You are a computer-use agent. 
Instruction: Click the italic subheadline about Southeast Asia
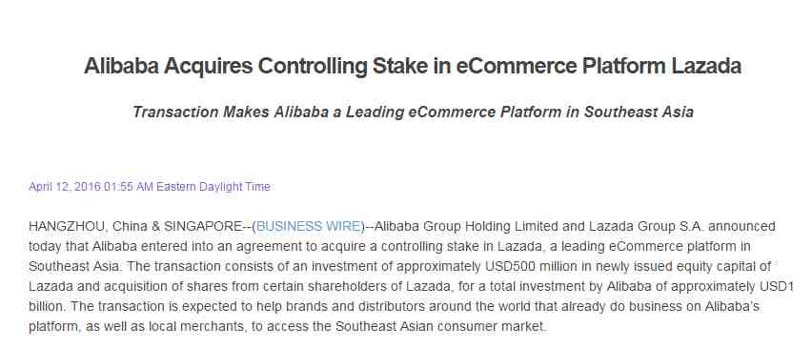pyautogui.click(x=413, y=112)
